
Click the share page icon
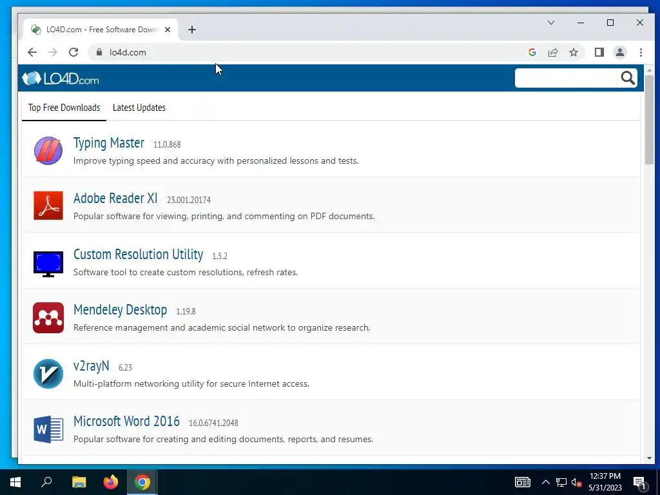coord(552,52)
